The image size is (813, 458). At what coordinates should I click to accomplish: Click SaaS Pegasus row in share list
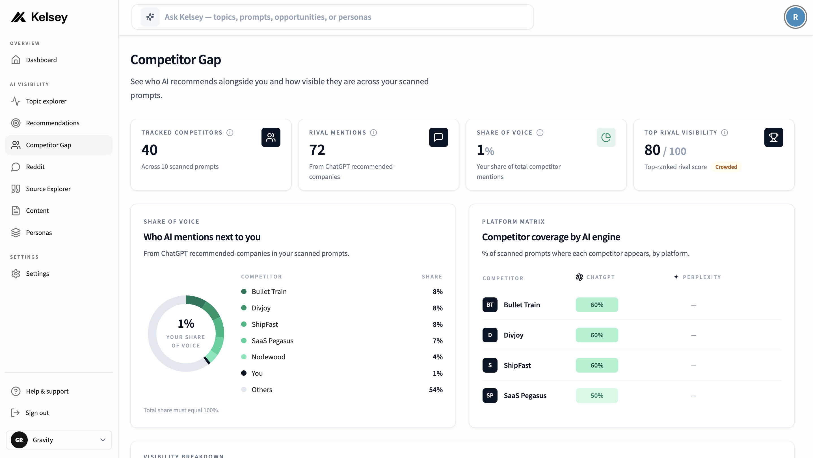point(341,341)
